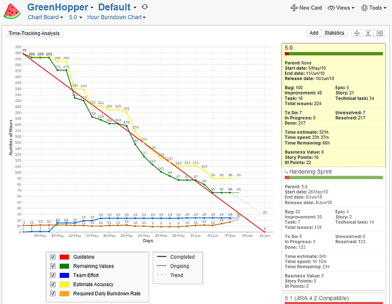Click orange Required Daily Burndown Rate swatch

tap(64, 294)
